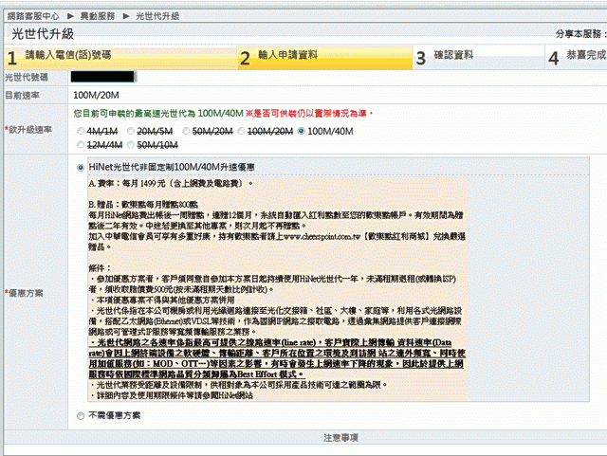This screenshot has width=607, height=456.
Task: Choose the 不需優惠方案 option
Action: (x=81, y=416)
